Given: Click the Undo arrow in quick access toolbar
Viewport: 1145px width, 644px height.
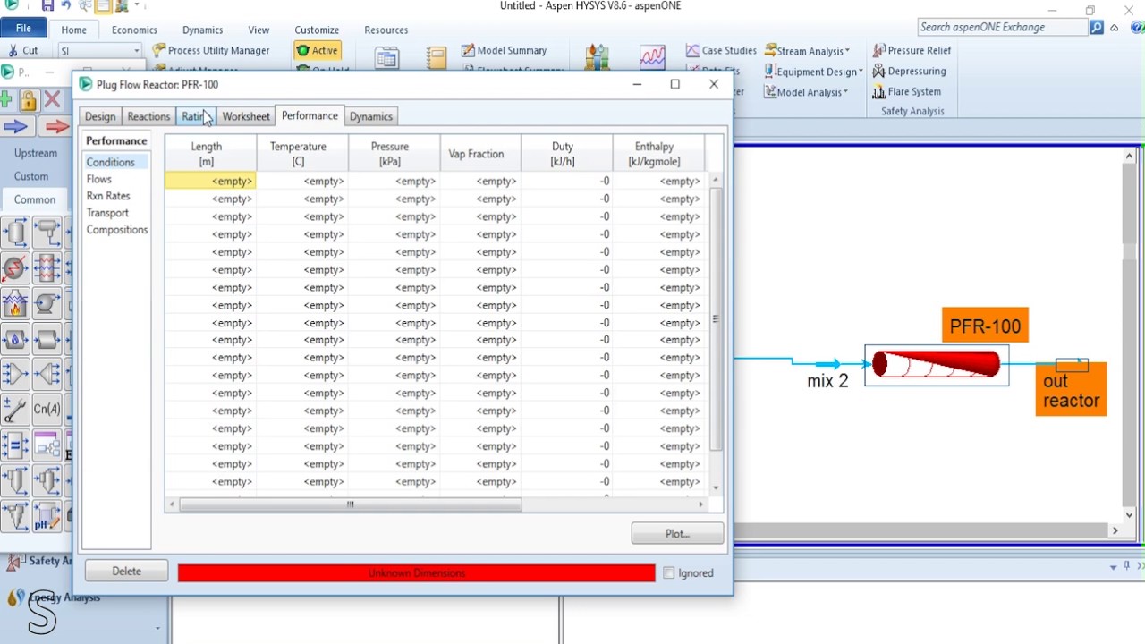Looking at the screenshot, I should point(66,6).
